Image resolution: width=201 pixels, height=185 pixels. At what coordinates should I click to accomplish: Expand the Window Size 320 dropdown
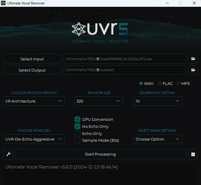pos(99,101)
